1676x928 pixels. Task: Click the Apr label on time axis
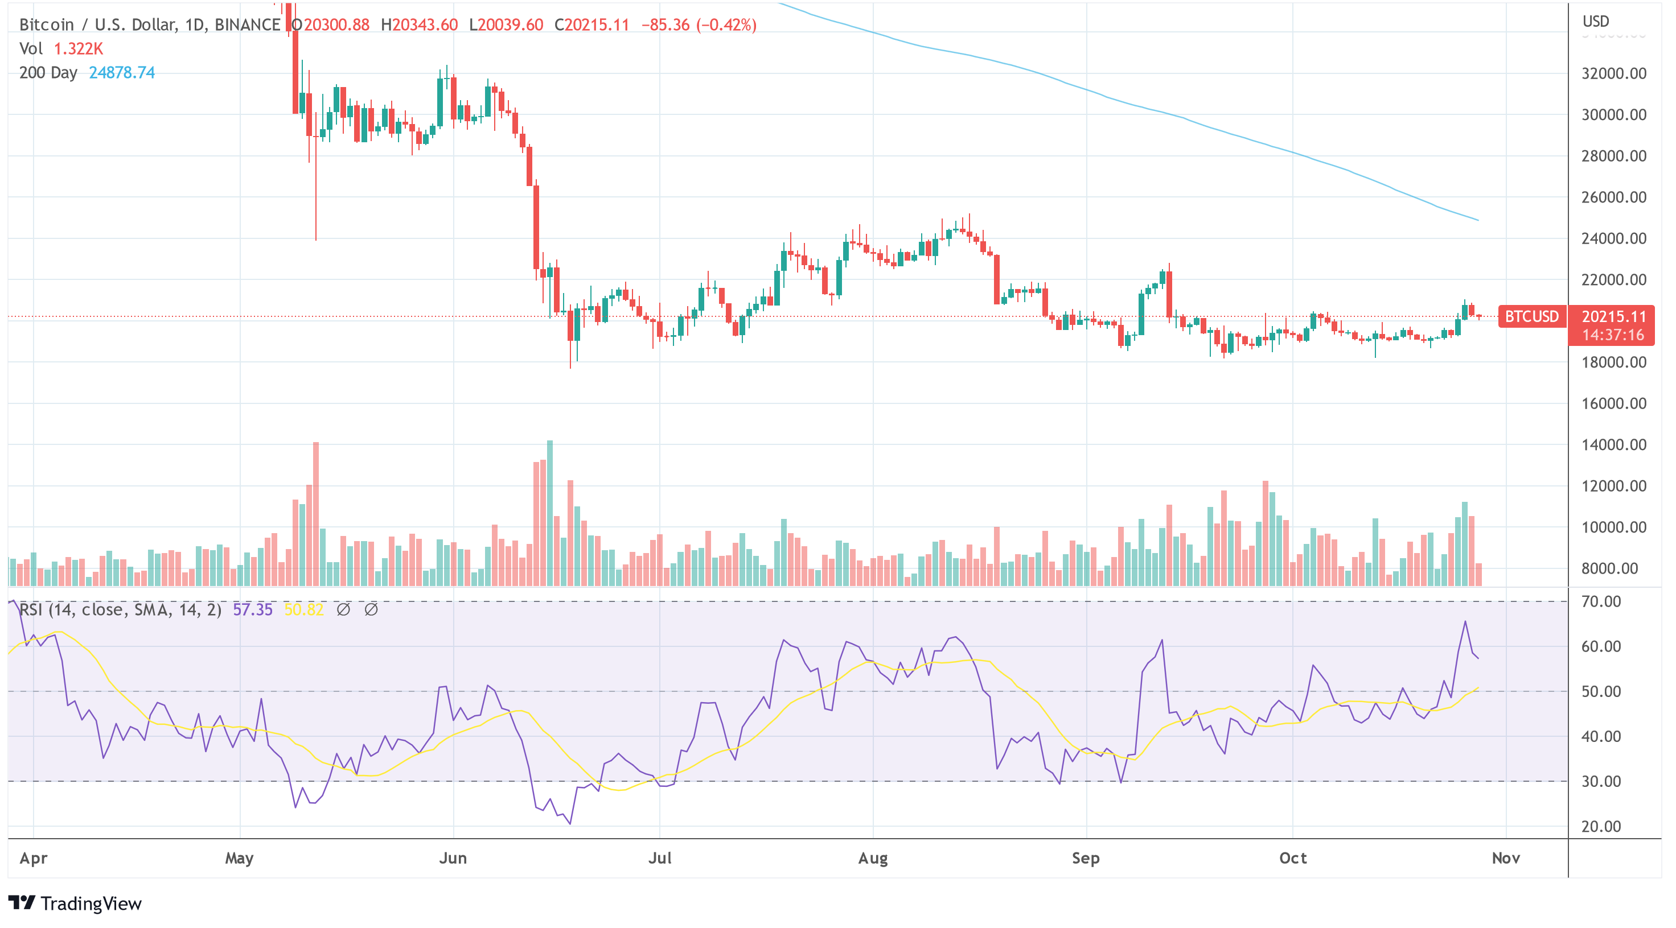(33, 859)
